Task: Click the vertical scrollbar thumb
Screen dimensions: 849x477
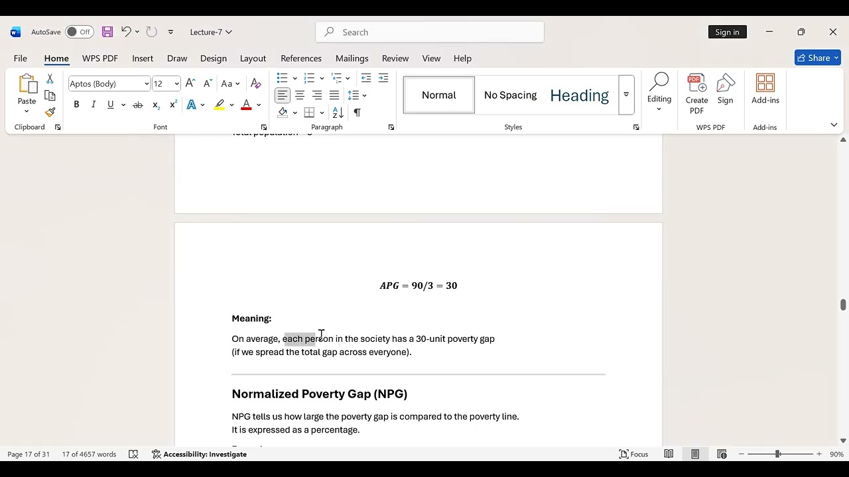Action: tap(843, 305)
